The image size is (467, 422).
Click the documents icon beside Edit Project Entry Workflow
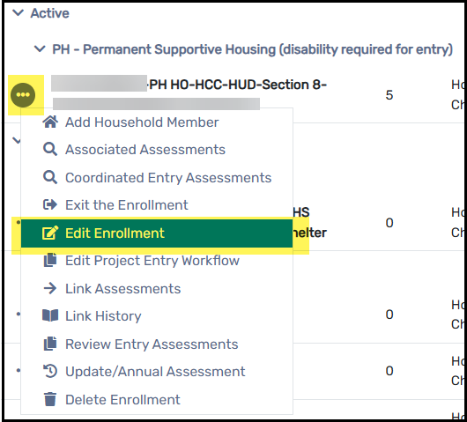point(50,260)
